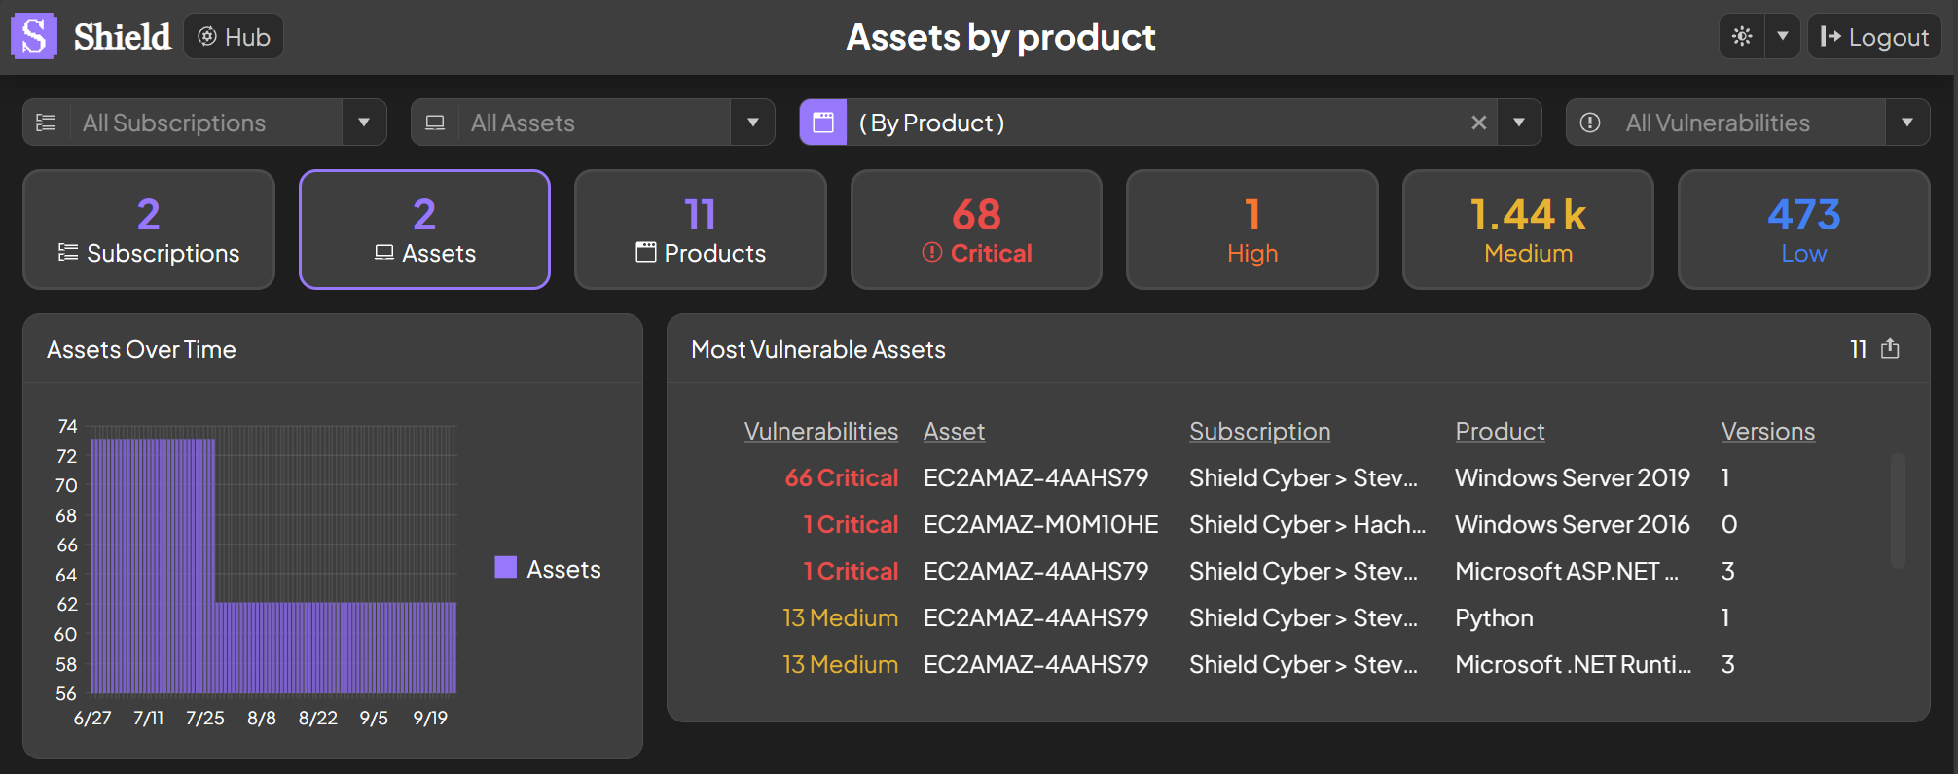Expand the theme dropdown arrow
Image resolution: width=1958 pixels, height=774 pixels.
click(1783, 37)
